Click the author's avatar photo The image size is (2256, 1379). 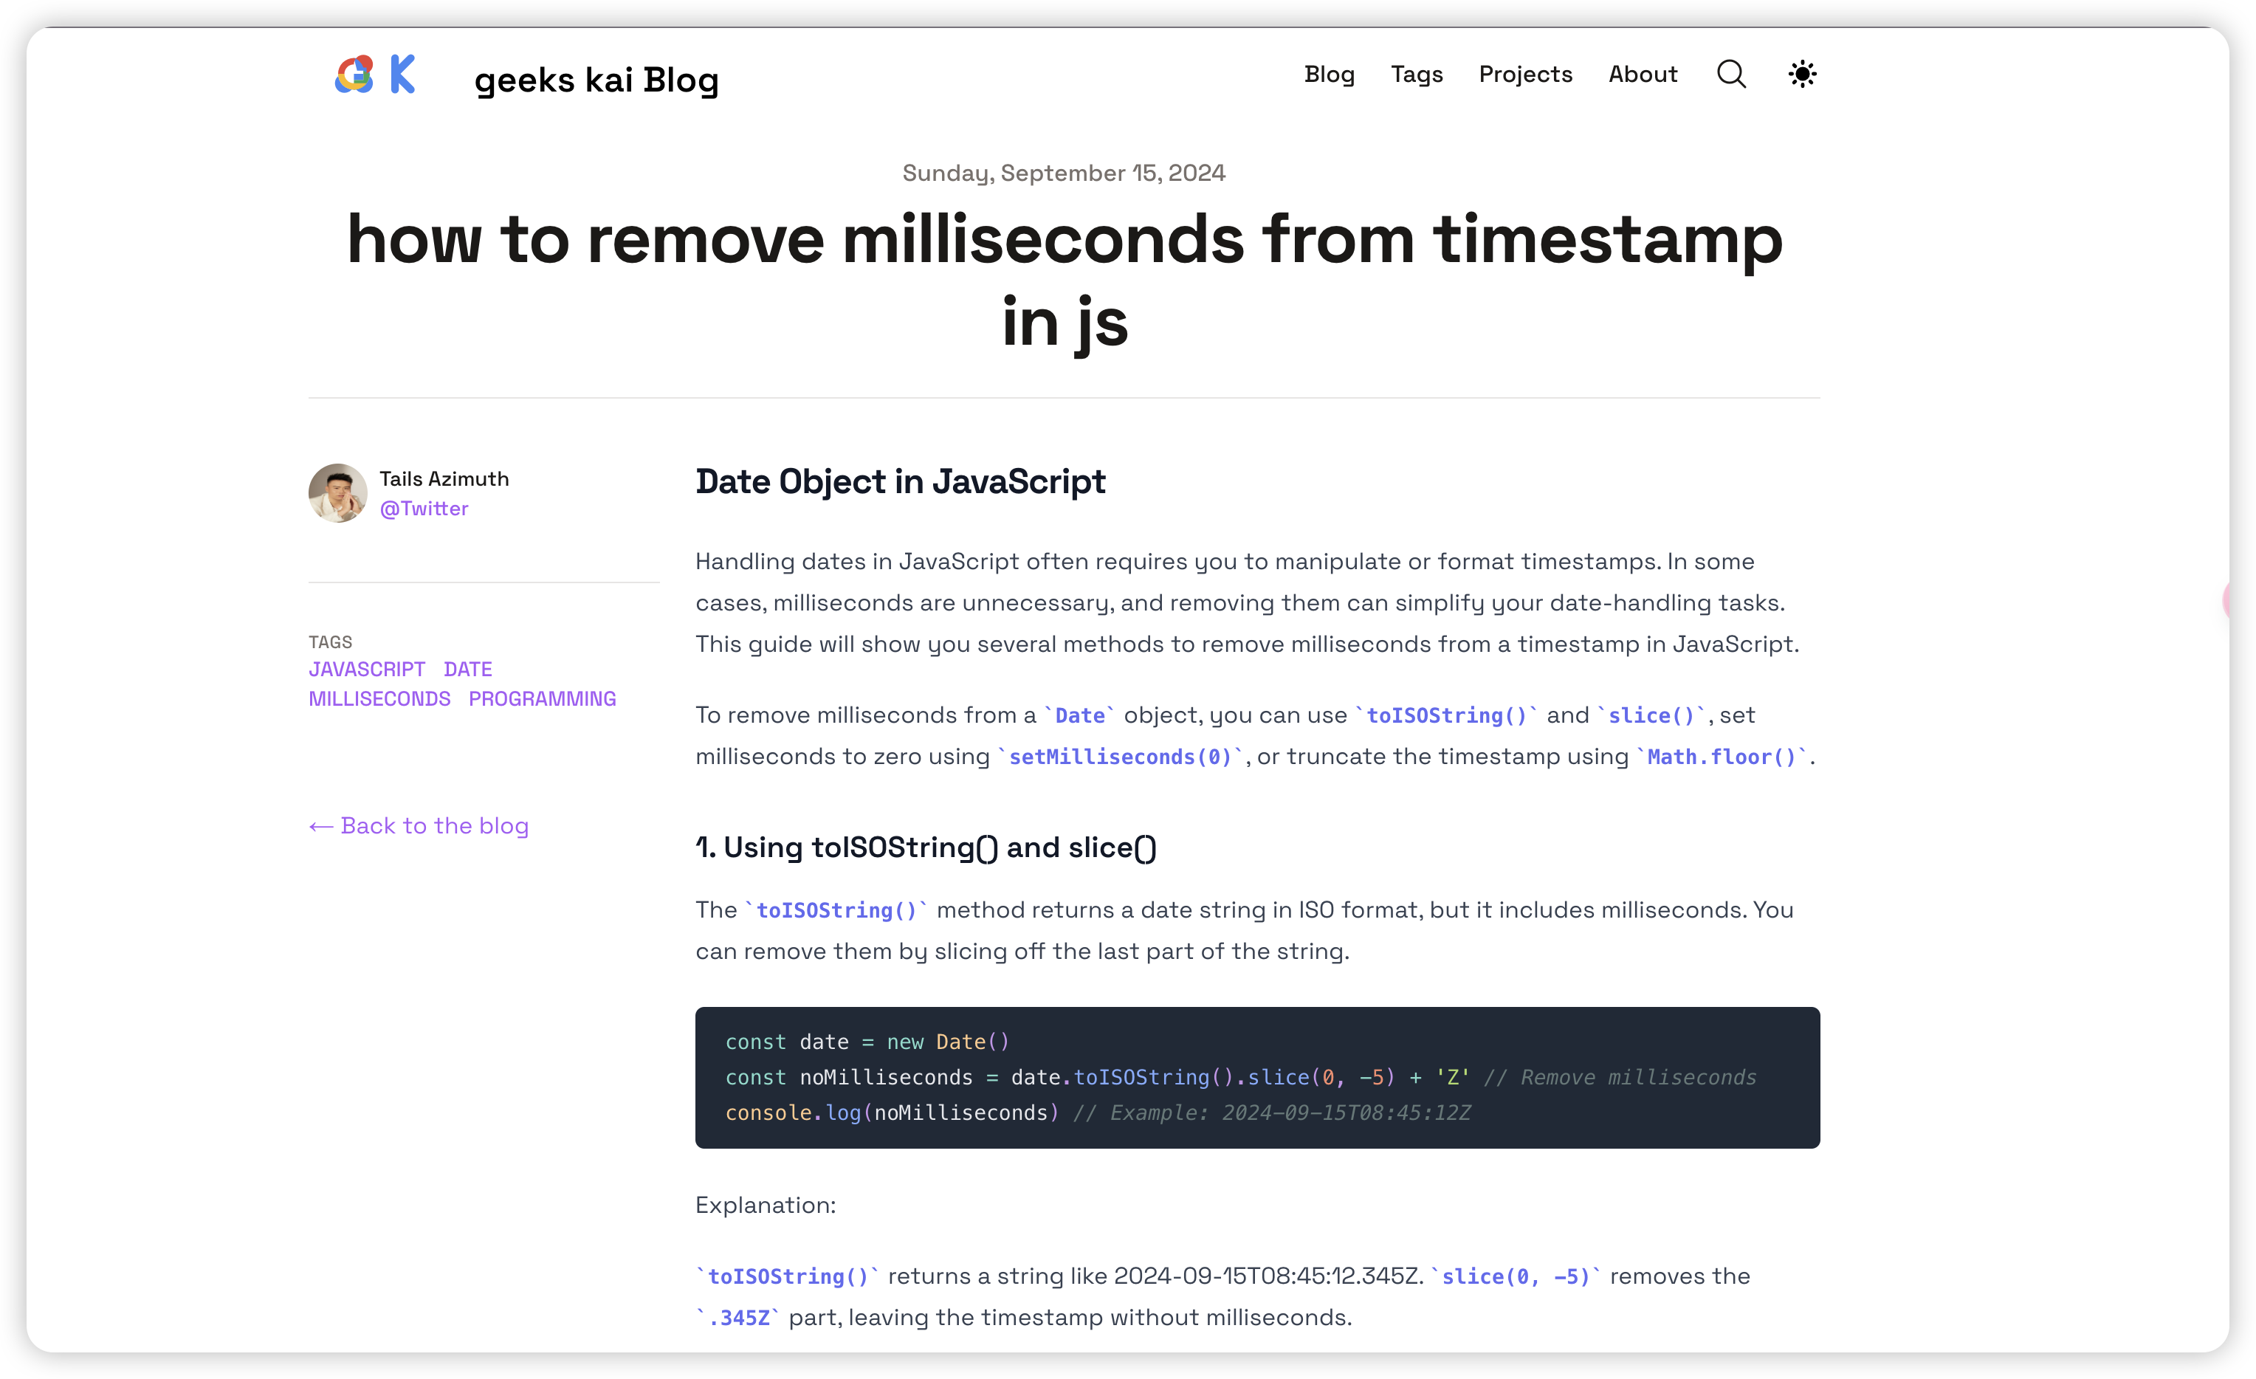pyautogui.click(x=338, y=492)
